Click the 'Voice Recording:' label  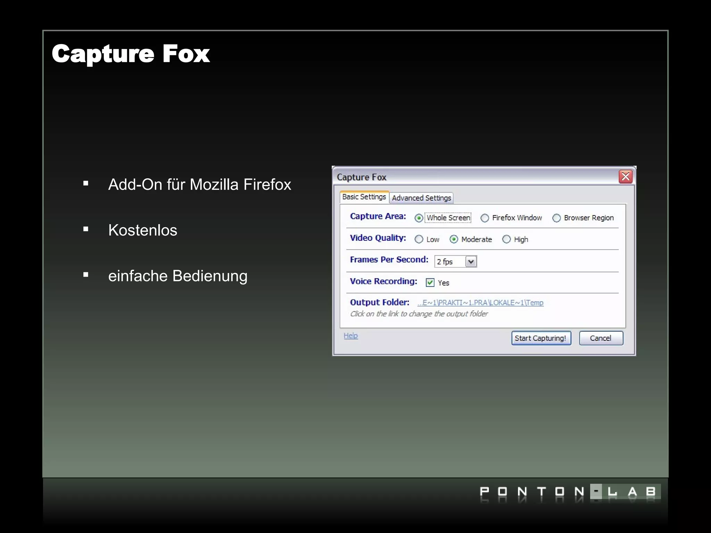(x=384, y=281)
